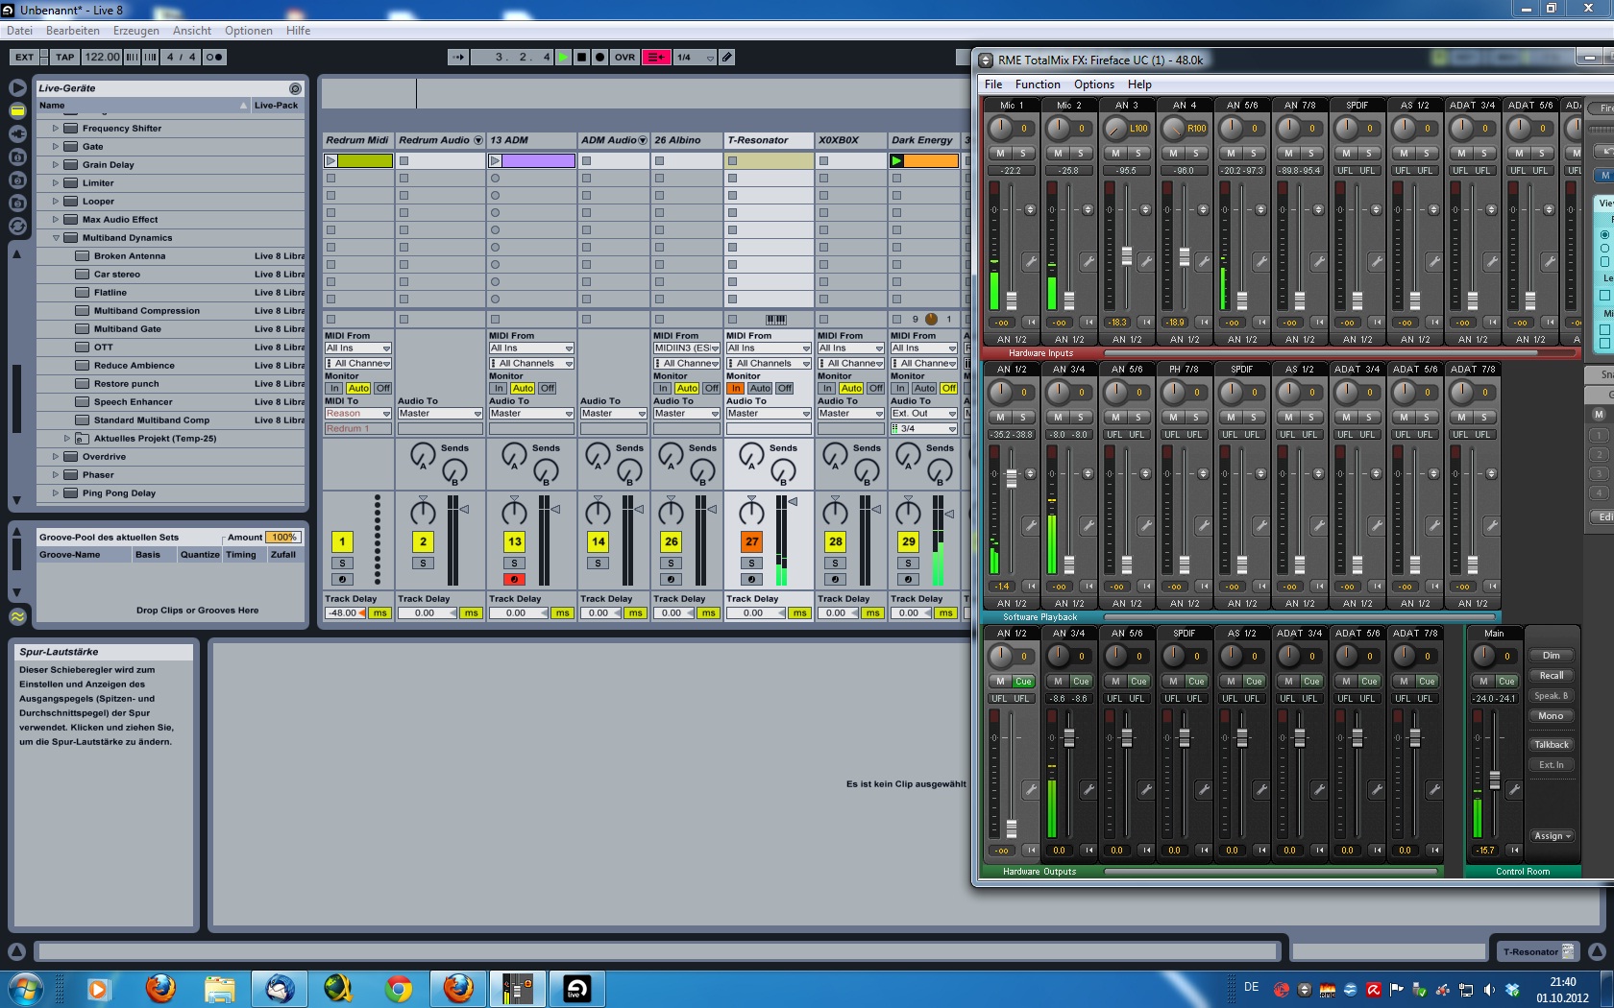This screenshot has height=1008, width=1614.
Task: Collapse the Multiband Dynamics folder
Action: point(55,237)
